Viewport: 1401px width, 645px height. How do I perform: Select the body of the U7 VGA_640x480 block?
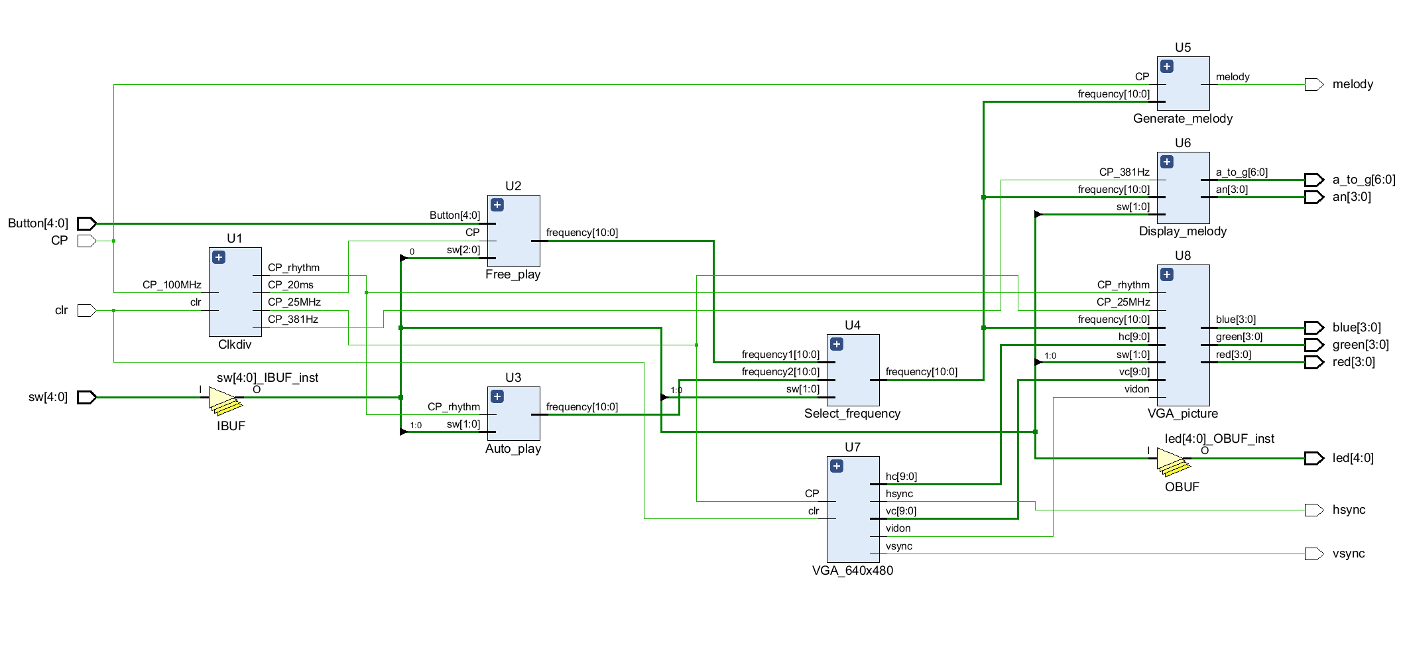853,509
